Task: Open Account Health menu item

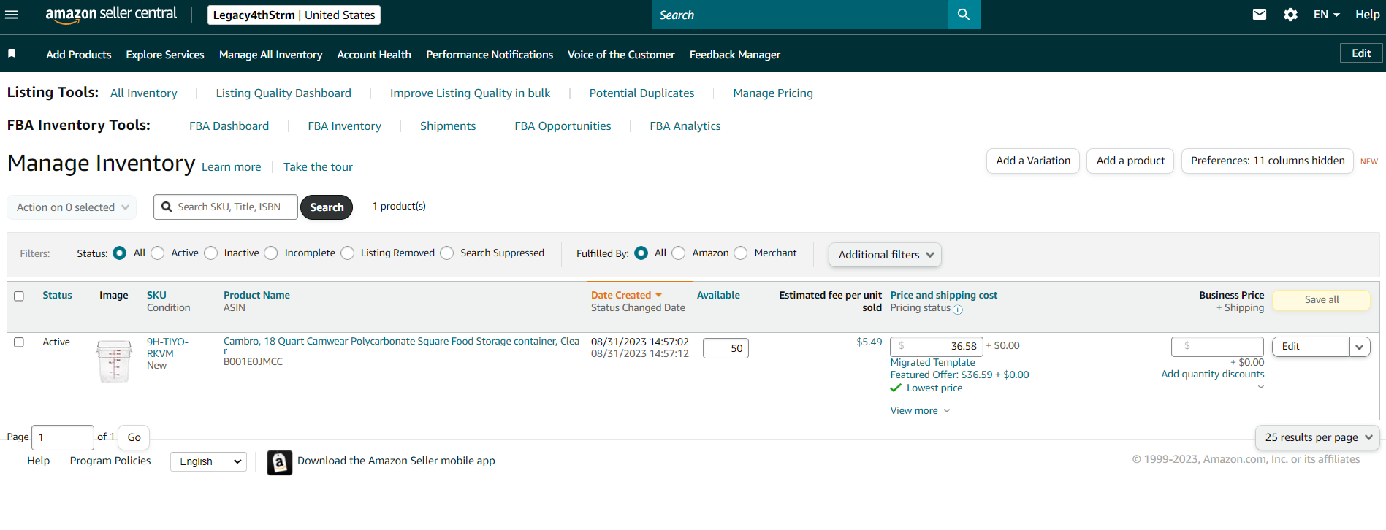Action: pos(374,55)
